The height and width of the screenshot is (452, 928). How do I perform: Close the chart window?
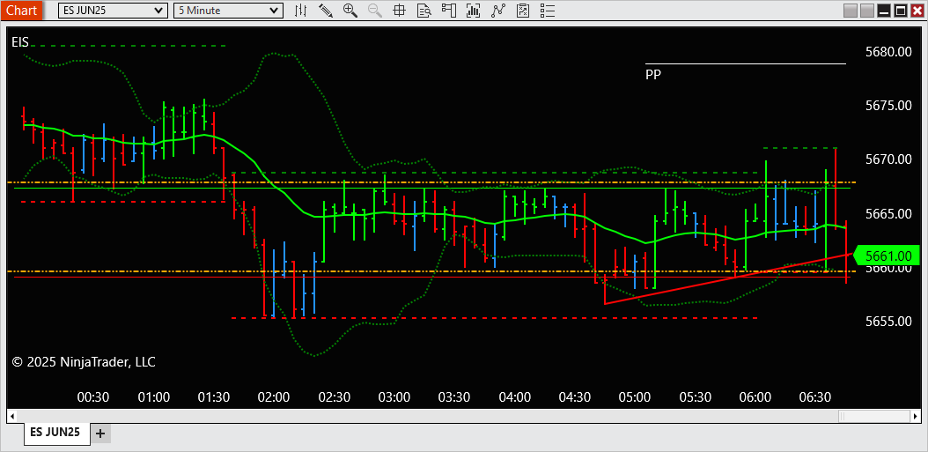point(917,11)
